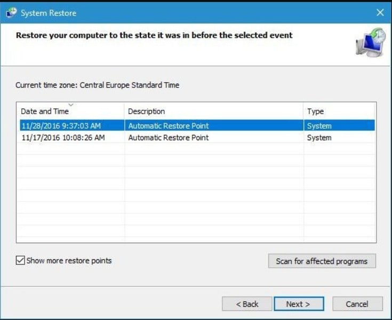Click the Type column header
Screen dimensions: 392x320
pos(339,111)
